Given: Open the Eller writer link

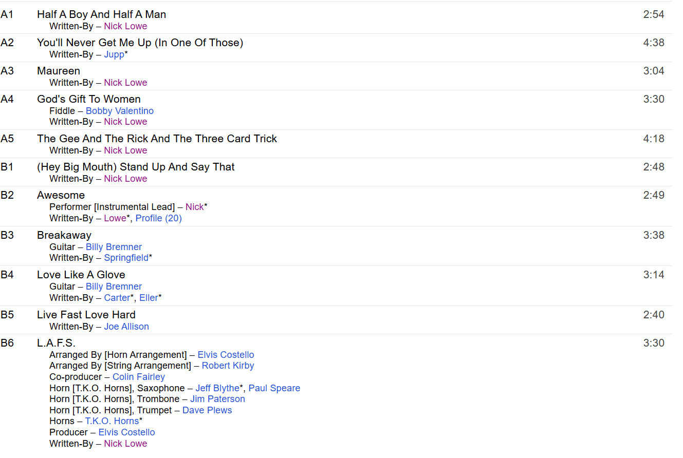Looking at the screenshot, I should (x=149, y=298).
